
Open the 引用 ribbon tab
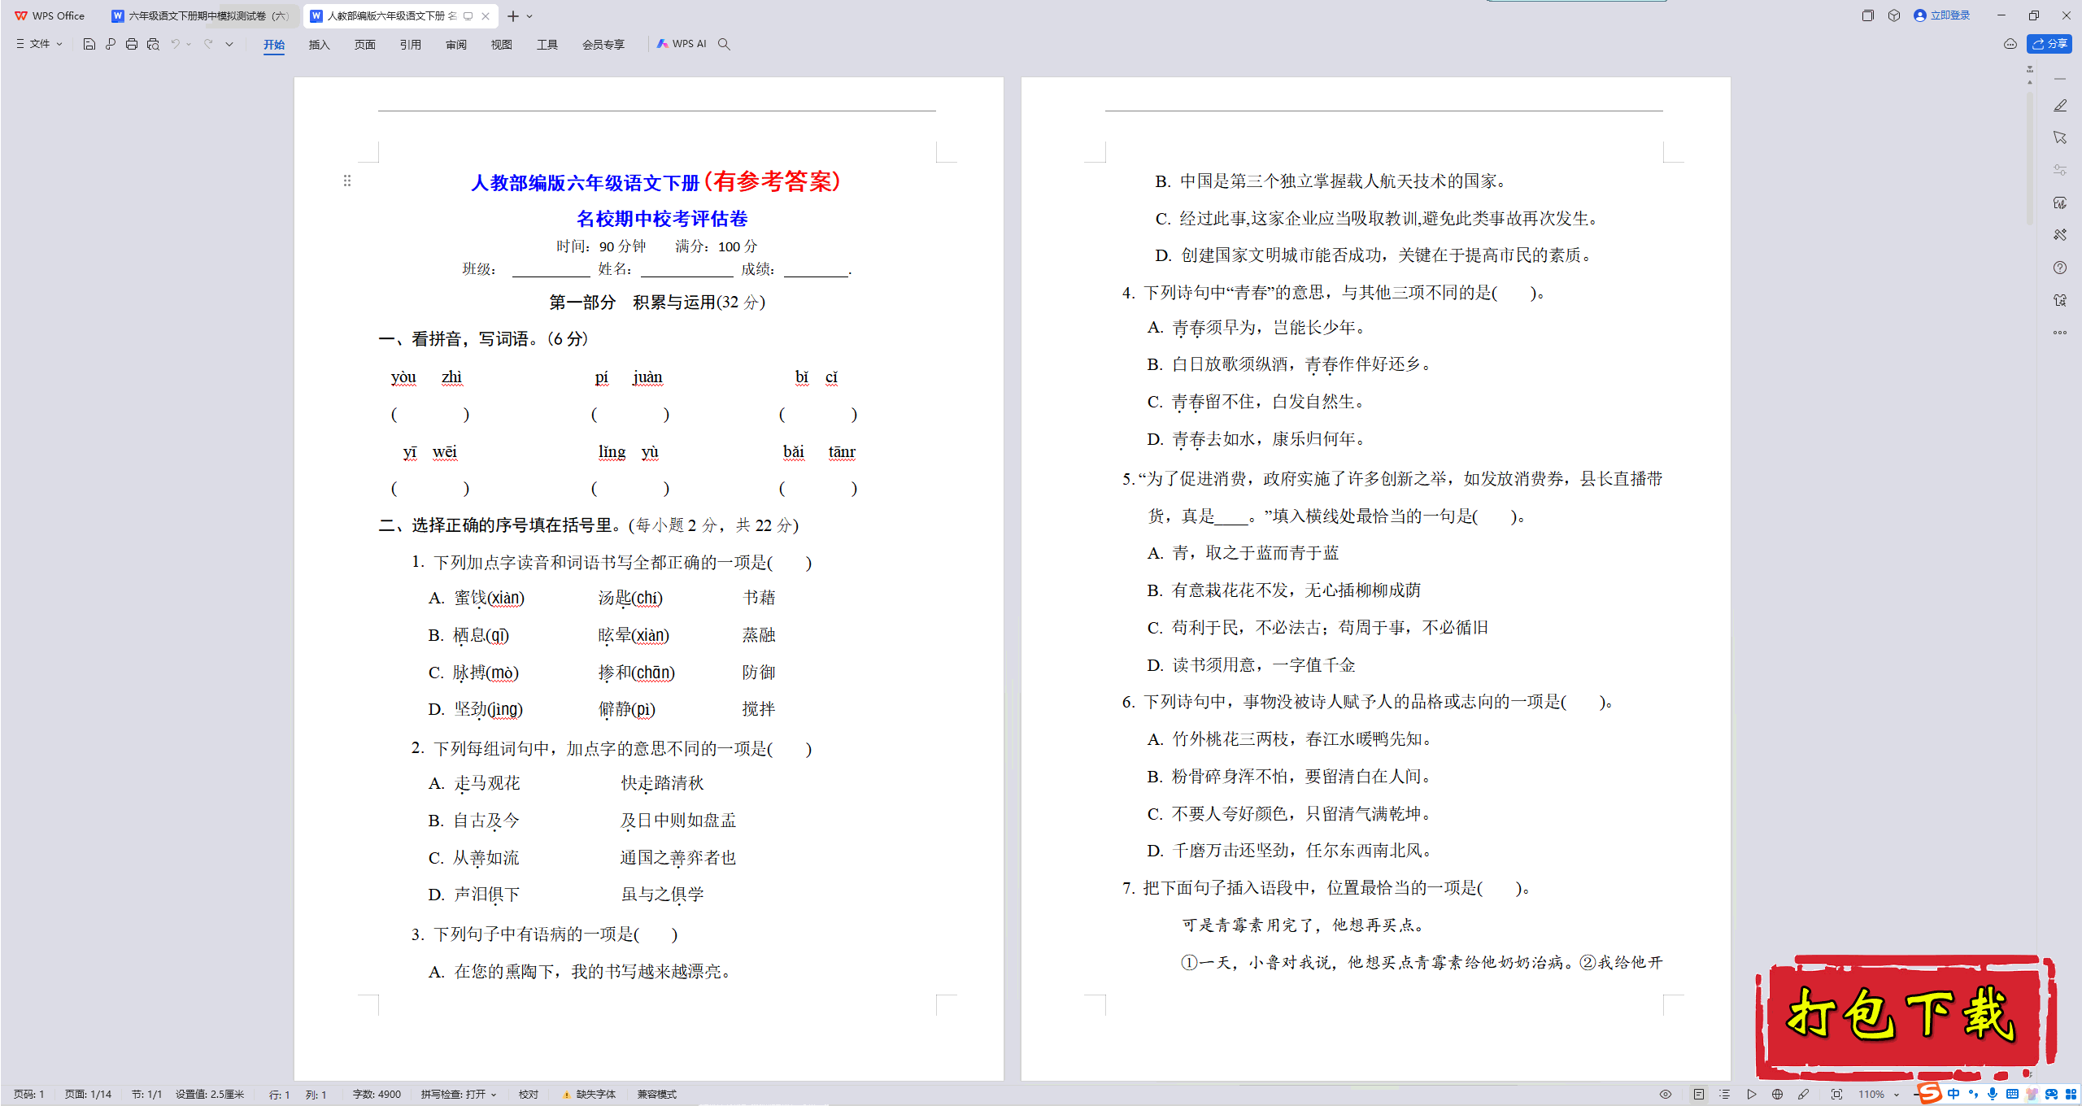point(411,45)
